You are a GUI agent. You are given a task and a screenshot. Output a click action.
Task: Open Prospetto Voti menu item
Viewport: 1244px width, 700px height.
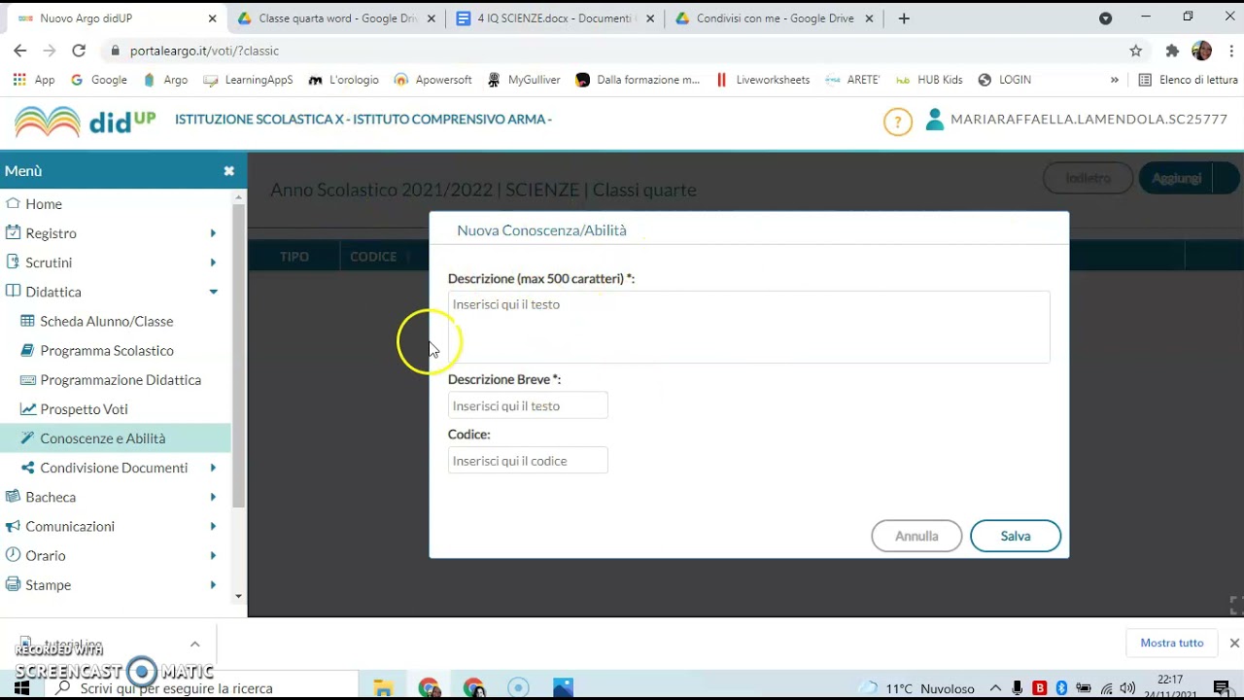pos(84,409)
